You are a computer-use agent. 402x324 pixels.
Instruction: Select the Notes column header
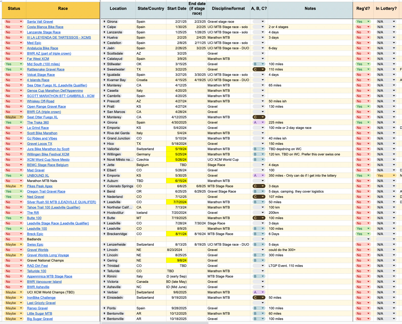click(x=310, y=10)
